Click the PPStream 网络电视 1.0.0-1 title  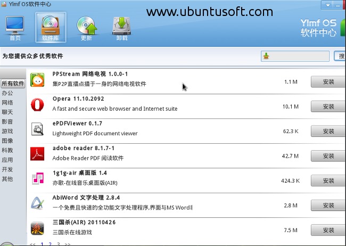(90, 74)
